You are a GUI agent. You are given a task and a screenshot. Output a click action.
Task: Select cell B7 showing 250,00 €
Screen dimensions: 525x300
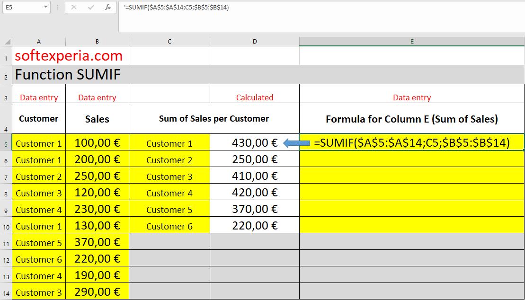tap(97, 176)
